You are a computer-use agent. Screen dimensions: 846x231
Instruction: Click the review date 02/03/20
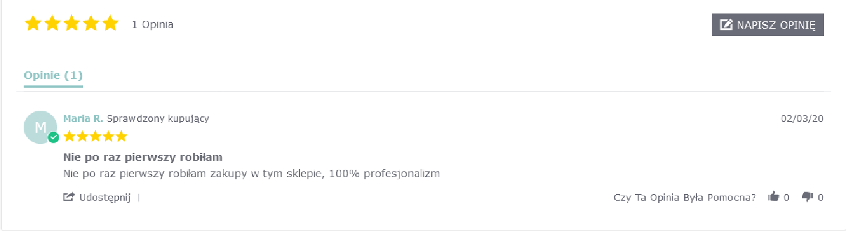(802, 119)
